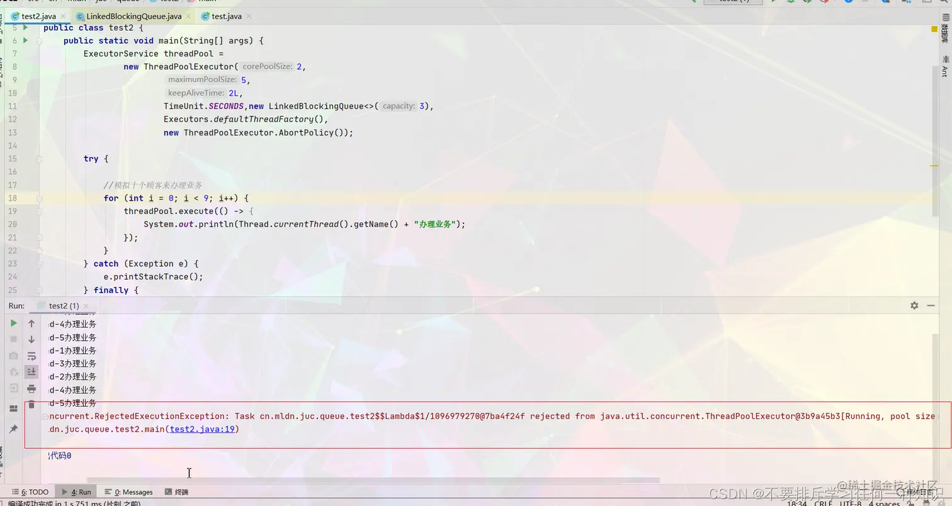Open Run panel settings gear
This screenshot has width=952, height=506.
tap(914, 305)
